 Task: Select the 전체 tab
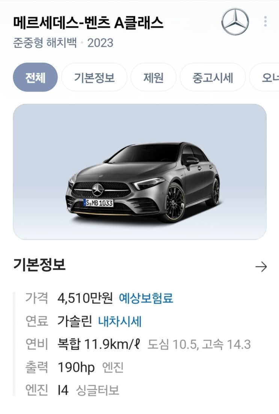coord(35,77)
